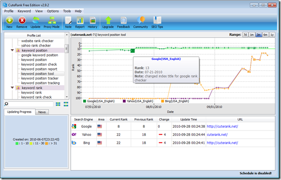Screen dimensions: 281x180
Task: Sort by Update Time column header
Action: pos(188,120)
